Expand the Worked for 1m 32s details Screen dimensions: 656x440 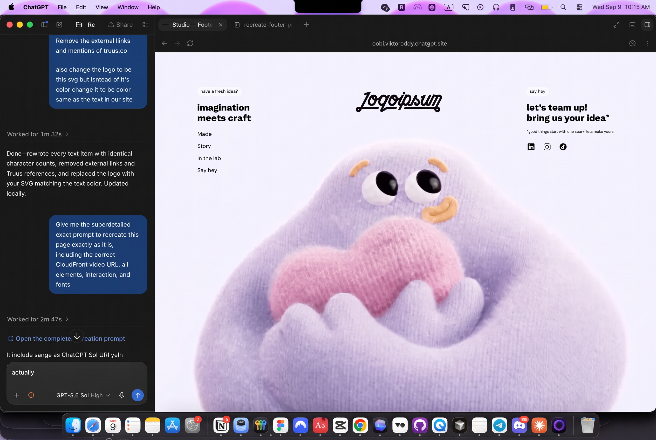click(x=38, y=134)
